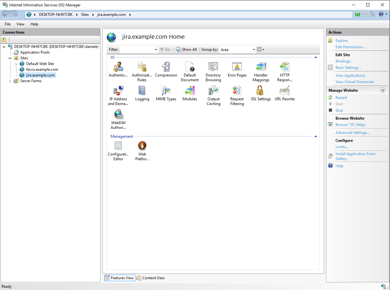Open Error Pages feature
Image resolution: width=390 pixels, height=290 pixels.
(x=237, y=70)
